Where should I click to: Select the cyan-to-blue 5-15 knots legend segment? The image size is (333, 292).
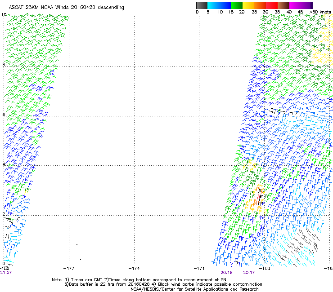pos(219,5)
